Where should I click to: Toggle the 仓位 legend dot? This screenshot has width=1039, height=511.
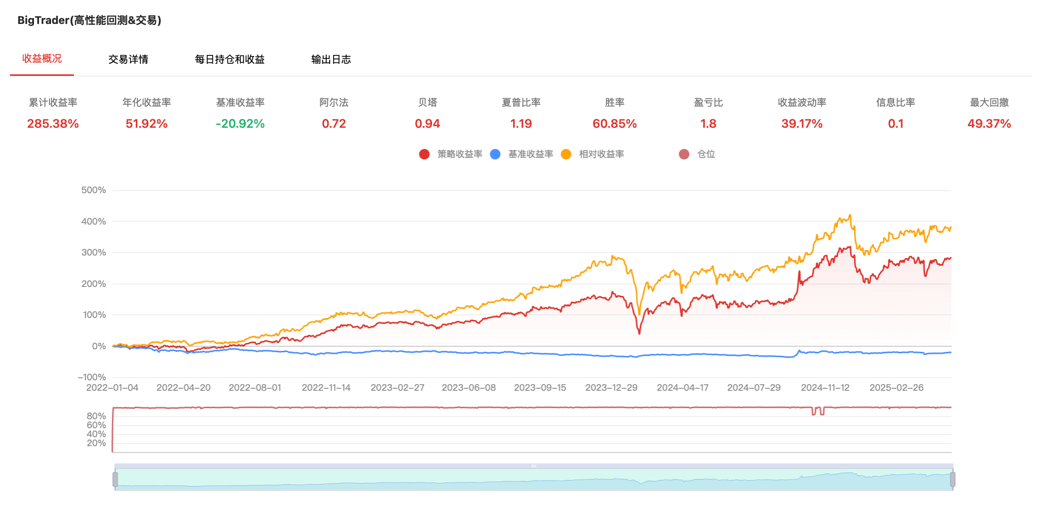(x=684, y=154)
